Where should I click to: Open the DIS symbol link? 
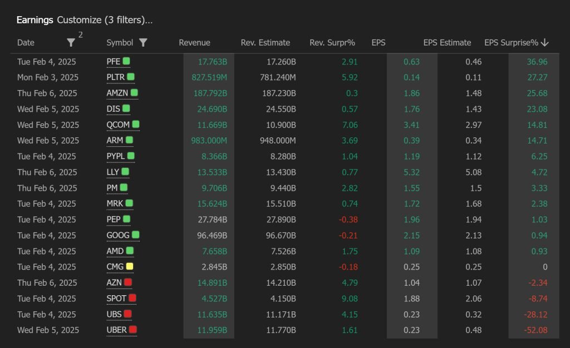113,109
